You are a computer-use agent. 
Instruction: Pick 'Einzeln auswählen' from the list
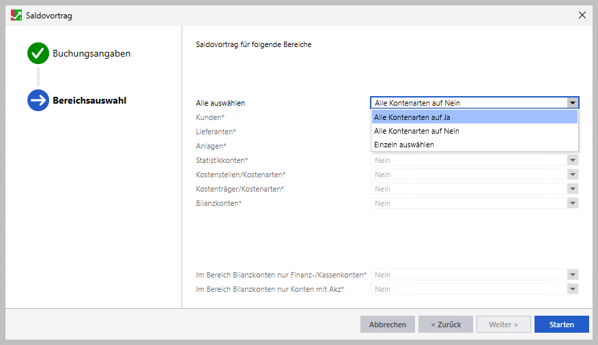point(474,145)
